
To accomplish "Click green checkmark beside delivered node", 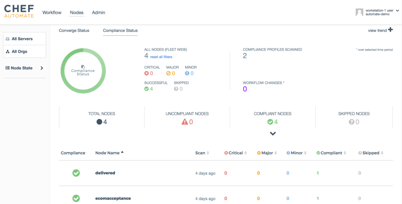I will [x=76, y=173].
